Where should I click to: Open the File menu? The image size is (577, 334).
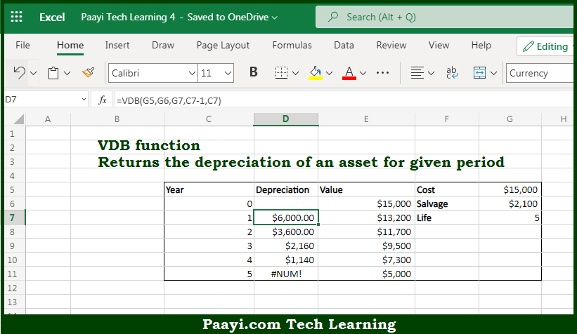[22, 45]
